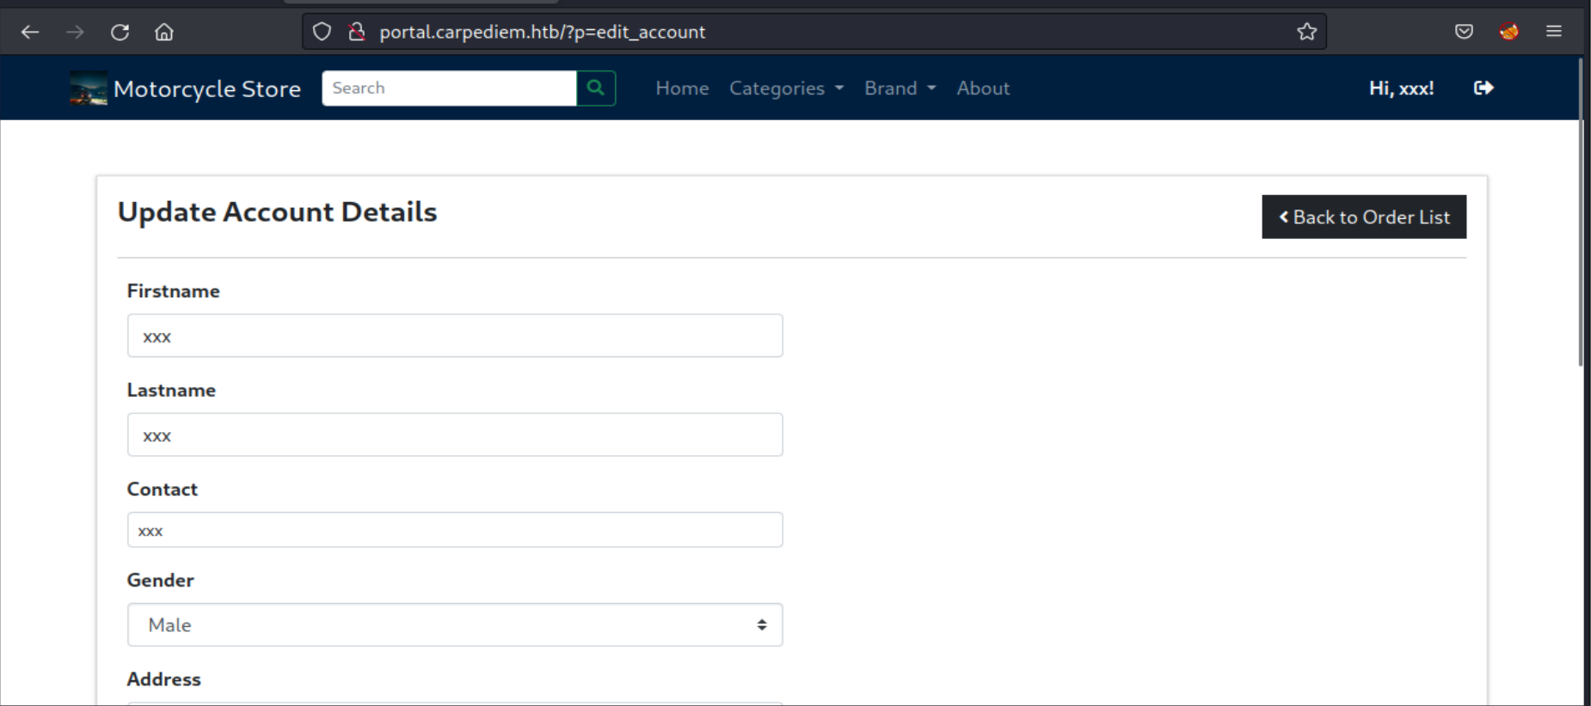Click the Back to Order List button
Screen dimensions: 1591x706
1364,216
